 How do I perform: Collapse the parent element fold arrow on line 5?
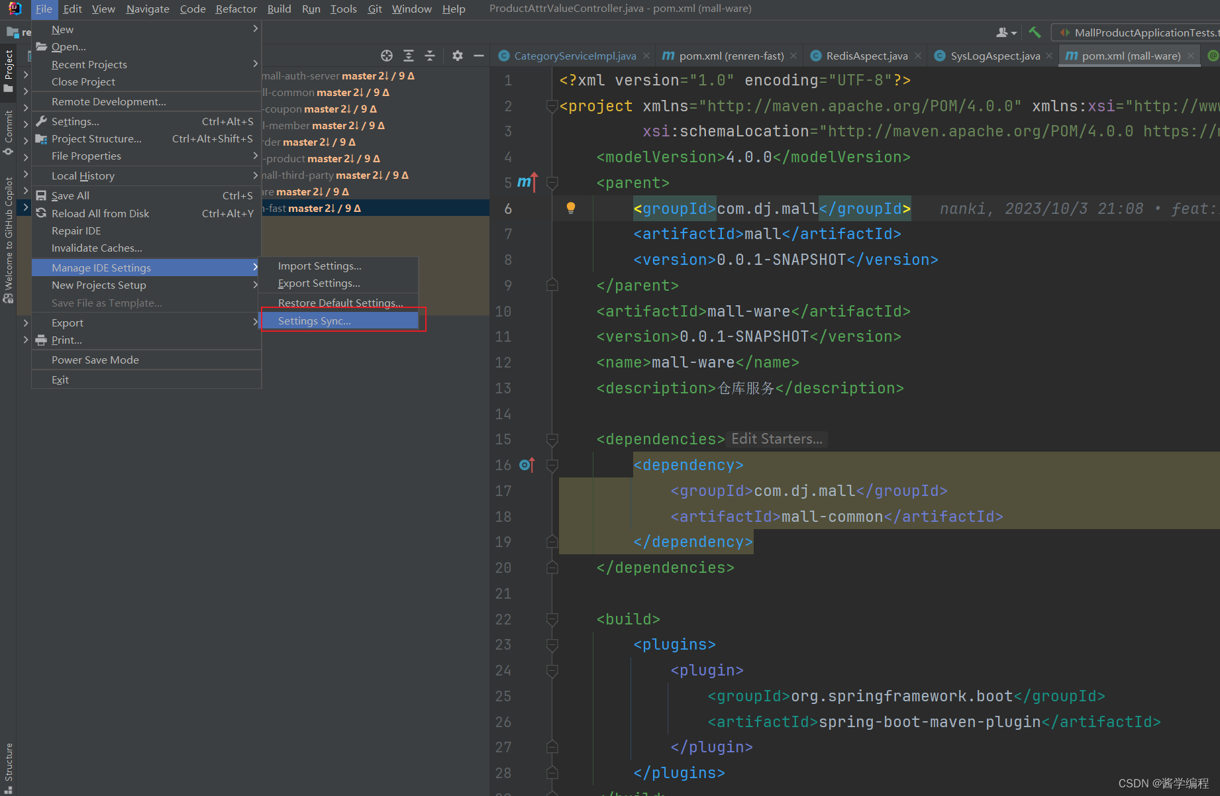(x=552, y=183)
